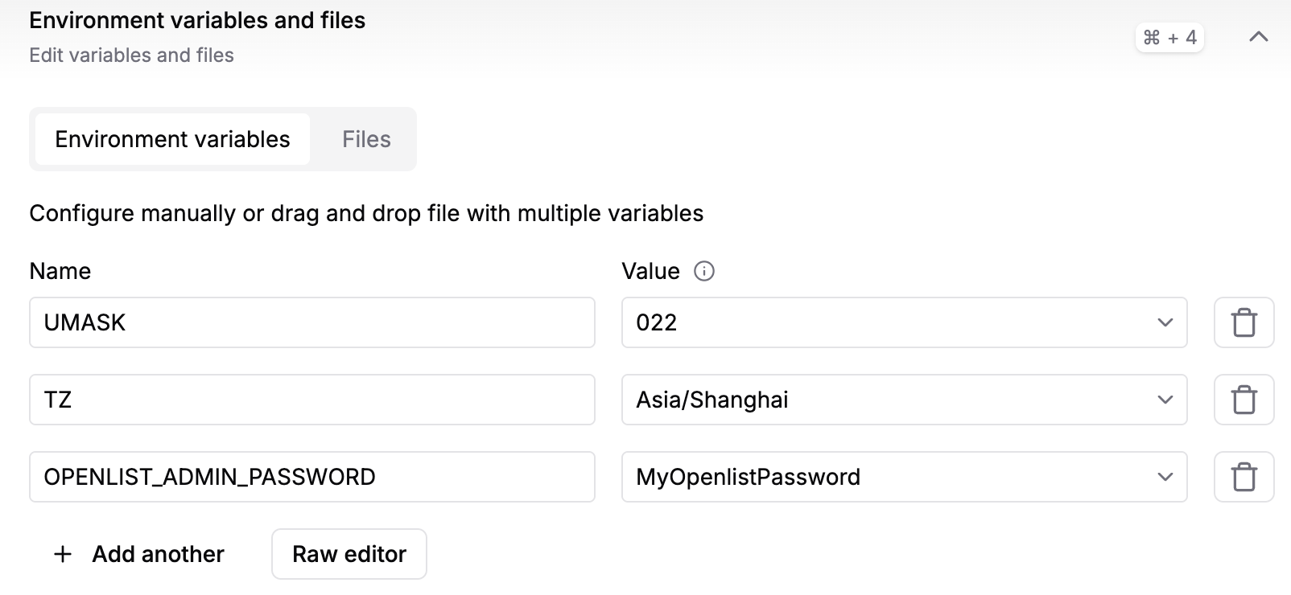Collapse the Environment variables and files section
This screenshot has width=1291, height=595.
tap(1258, 37)
